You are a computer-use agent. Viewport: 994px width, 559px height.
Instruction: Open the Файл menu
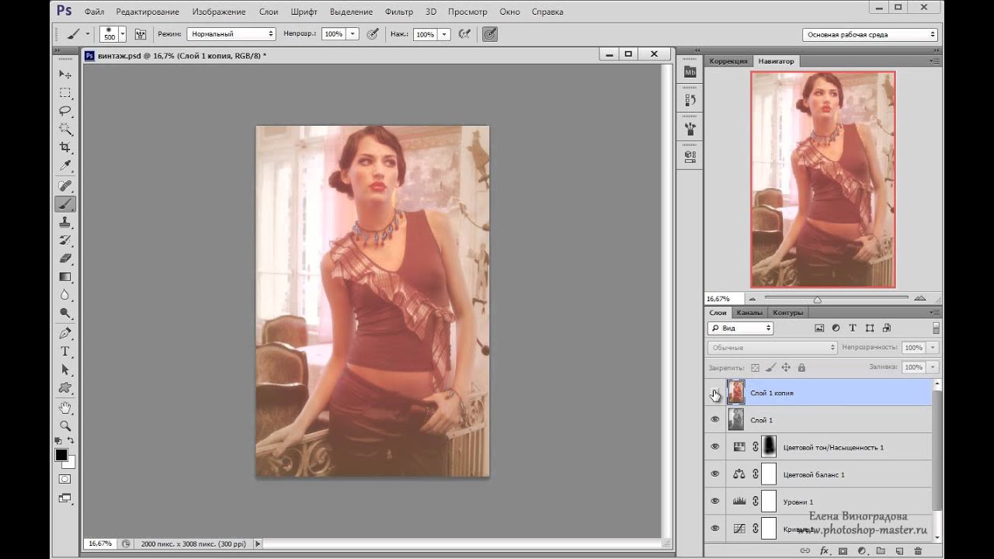pos(94,12)
